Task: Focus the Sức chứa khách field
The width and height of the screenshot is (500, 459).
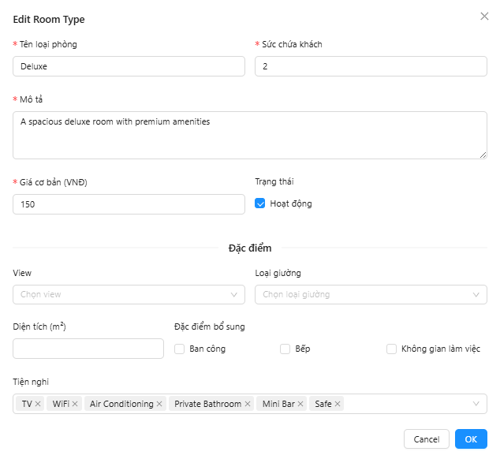Action: pos(371,66)
